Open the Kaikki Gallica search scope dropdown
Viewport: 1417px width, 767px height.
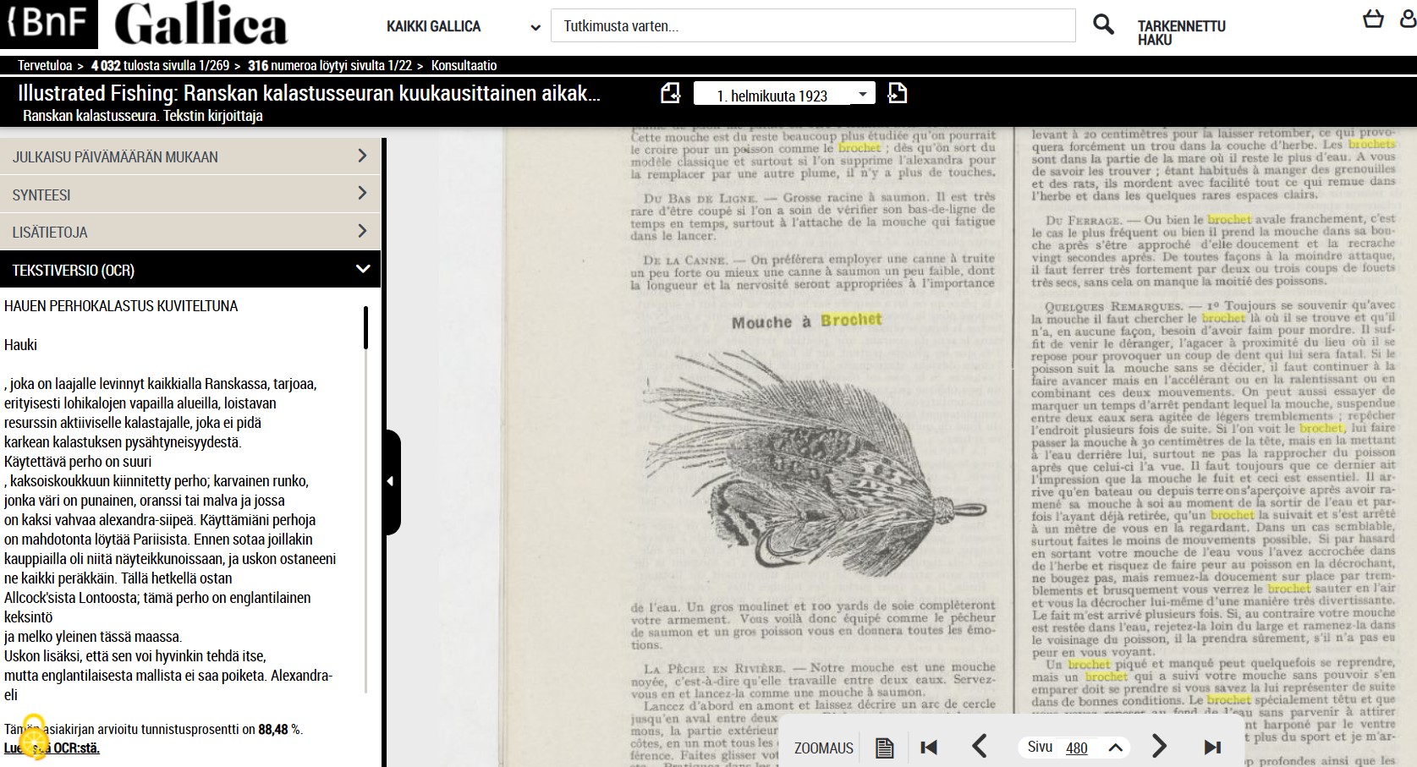(x=463, y=27)
